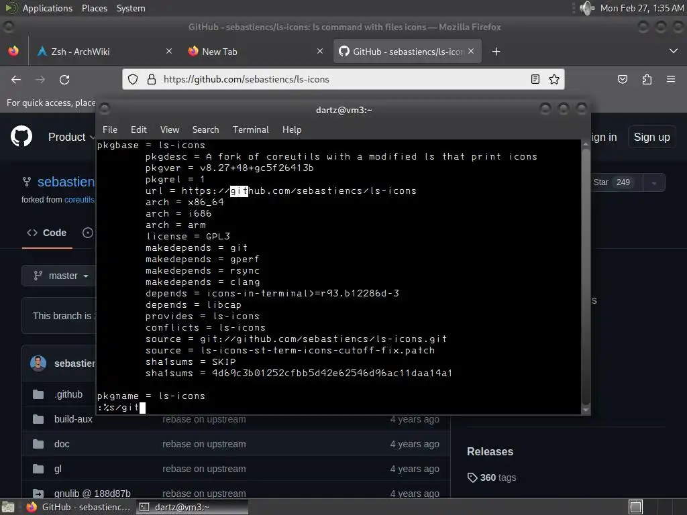Click the terminal vertical scrollbar track
The image size is (687, 515).
click(586, 276)
